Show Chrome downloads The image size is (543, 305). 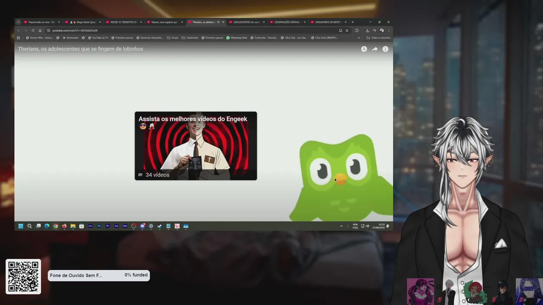[x=367, y=30]
